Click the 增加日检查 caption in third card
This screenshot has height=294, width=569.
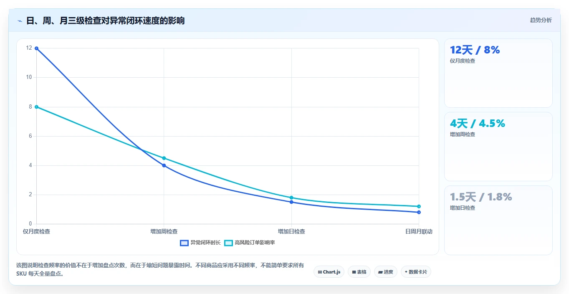coord(463,208)
